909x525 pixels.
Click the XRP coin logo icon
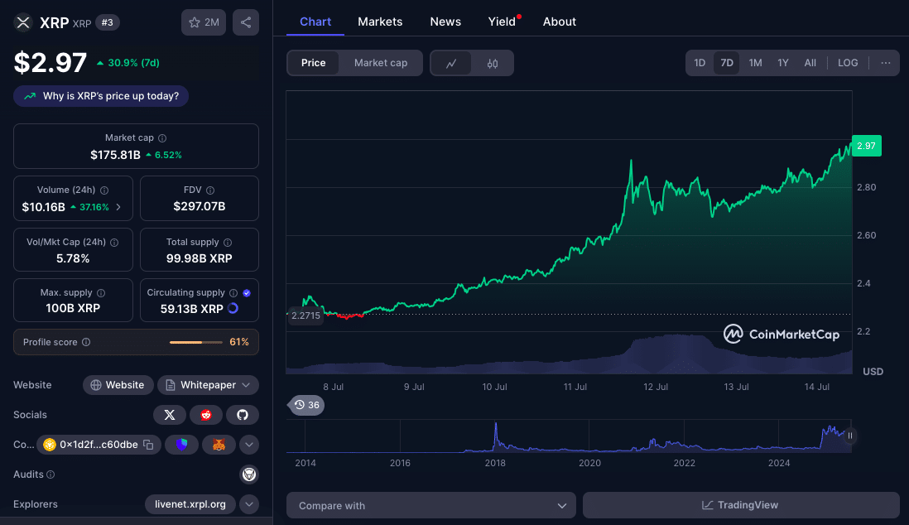23,22
